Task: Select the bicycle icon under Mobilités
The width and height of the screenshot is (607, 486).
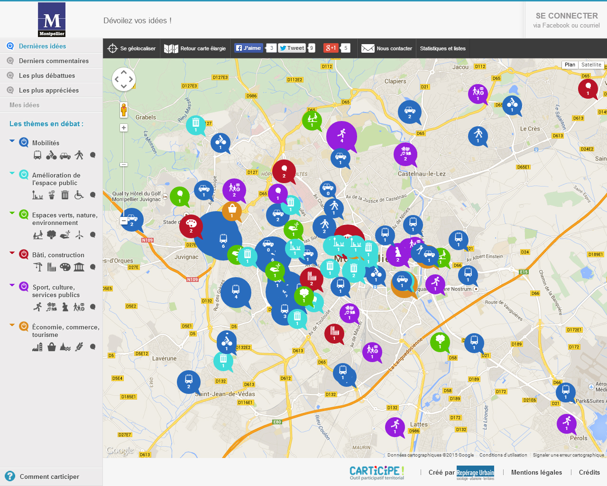Action: (51, 155)
